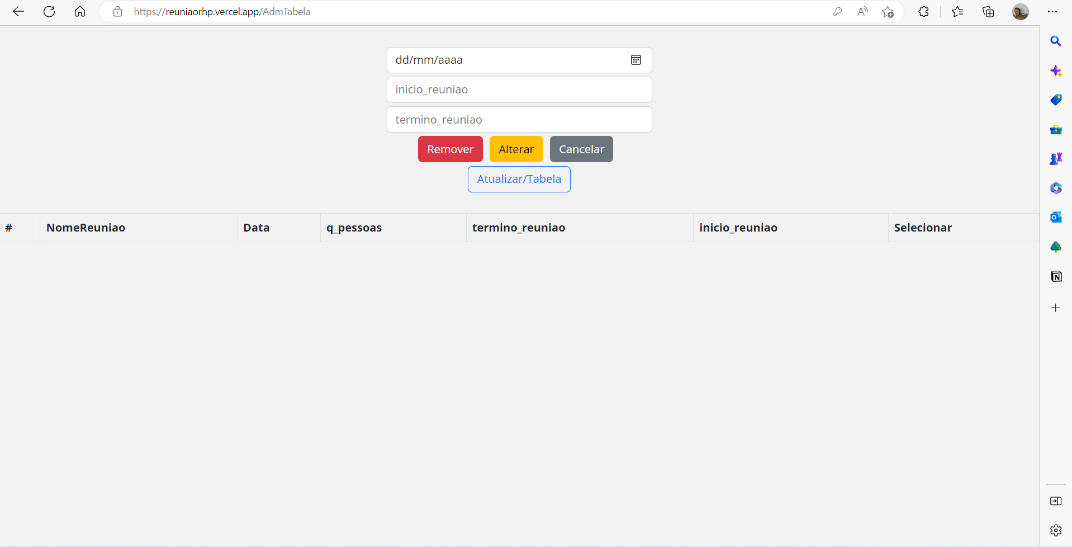The height and width of the screenshot is (547, 1072).
Task: Click the password key icon in address bar
Action: tap(837, 11)
